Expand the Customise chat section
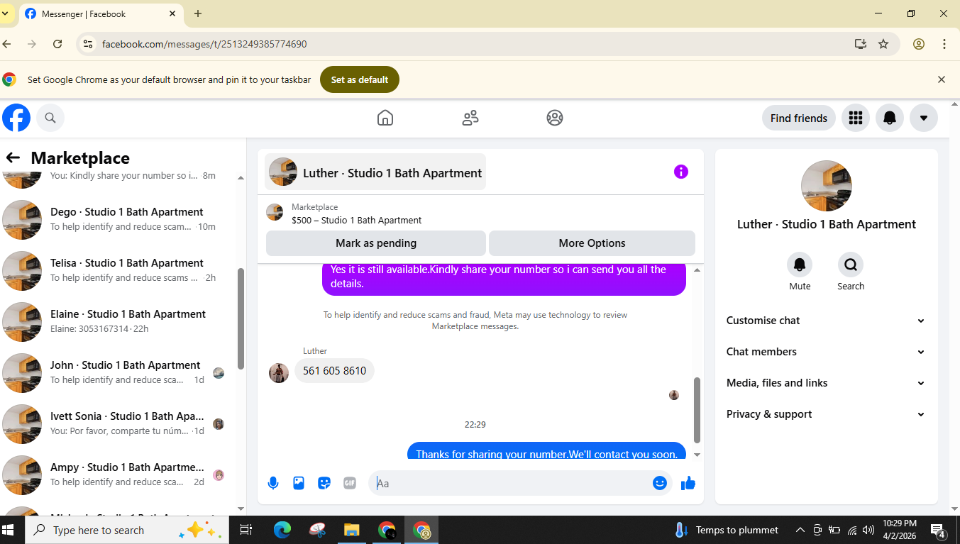This screenshot has height=544, width=960. (826, 321)
